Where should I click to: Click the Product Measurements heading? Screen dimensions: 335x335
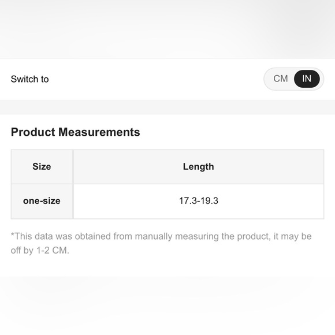tap(76, 132)
